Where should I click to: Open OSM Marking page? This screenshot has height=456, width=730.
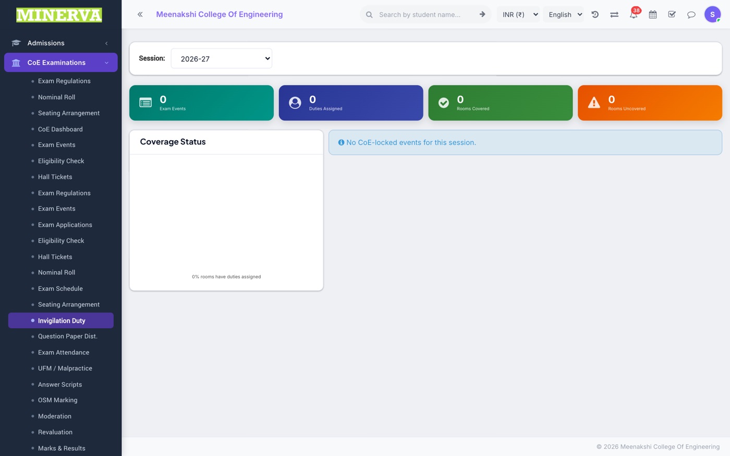[58, 400]
